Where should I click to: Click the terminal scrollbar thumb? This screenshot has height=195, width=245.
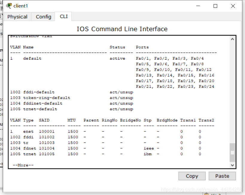pyautogui.click(x=232, y=152)
